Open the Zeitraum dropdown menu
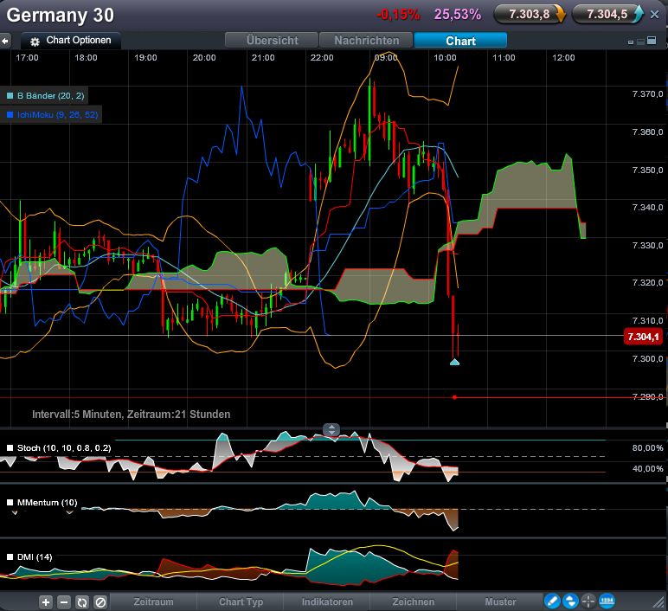The height and width of the screenshot is (611, 668). tap(153, 602)
